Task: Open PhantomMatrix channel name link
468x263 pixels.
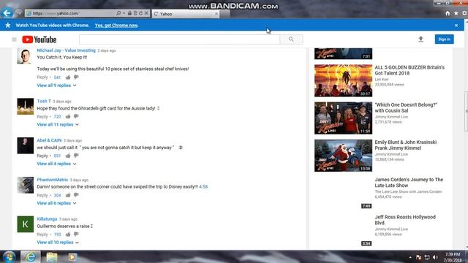Action: (52, 180)
